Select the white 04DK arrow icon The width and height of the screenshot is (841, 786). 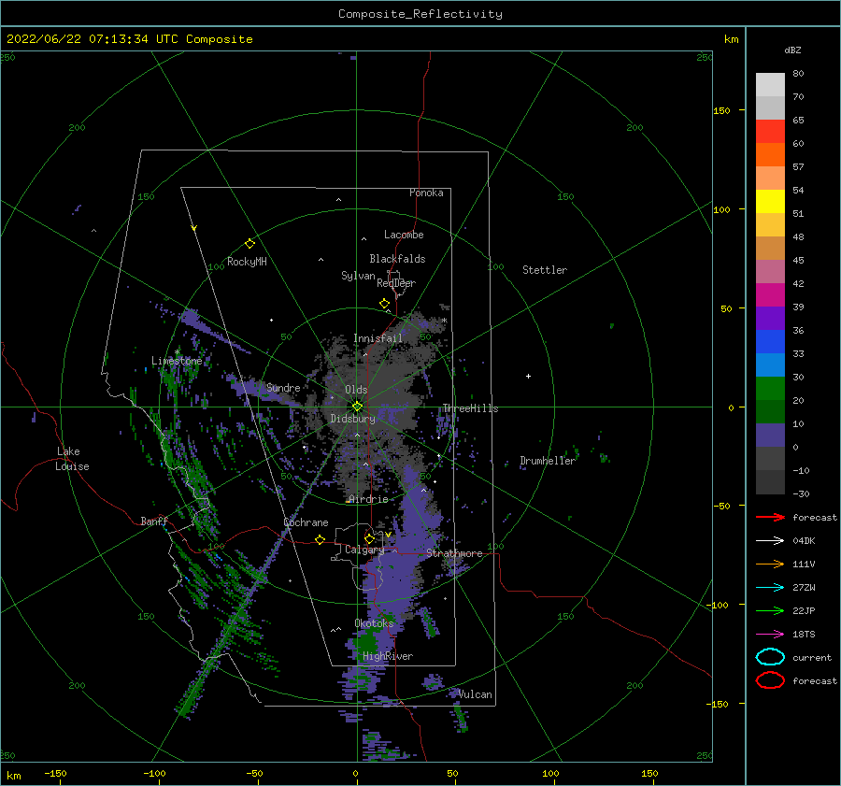tap(770, 540)
